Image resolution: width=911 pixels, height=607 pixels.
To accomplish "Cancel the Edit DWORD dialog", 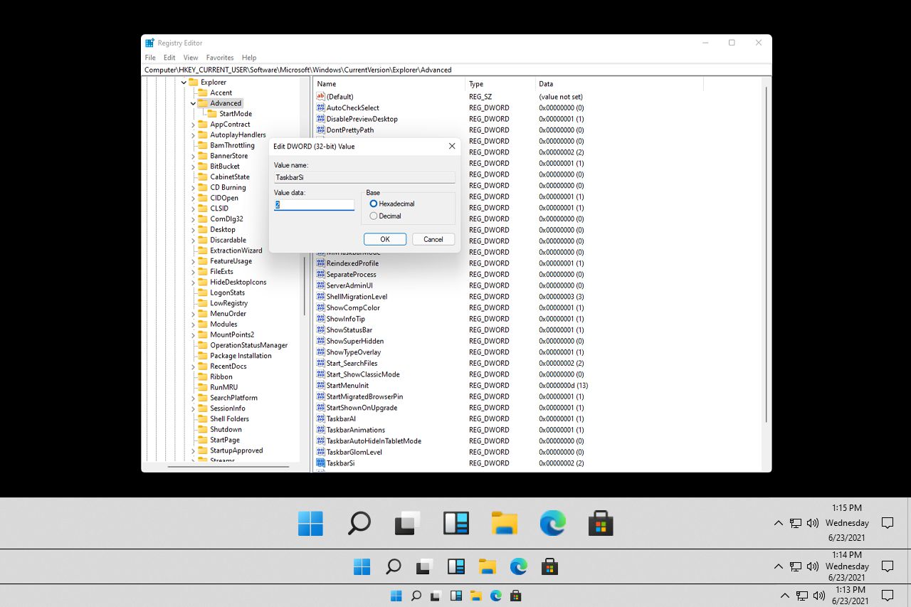I will point(433,239).
